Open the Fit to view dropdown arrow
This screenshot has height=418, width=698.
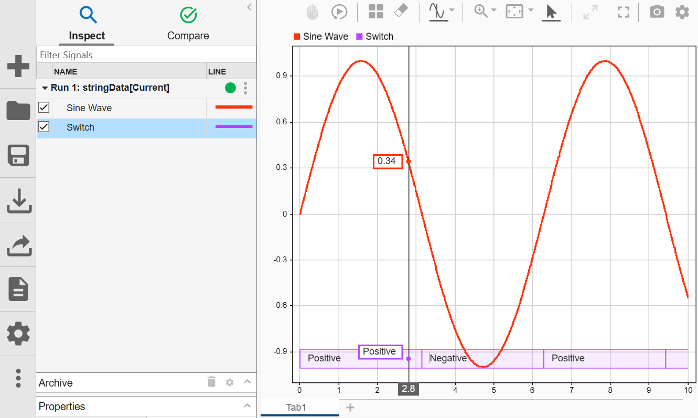pos(531,10)
